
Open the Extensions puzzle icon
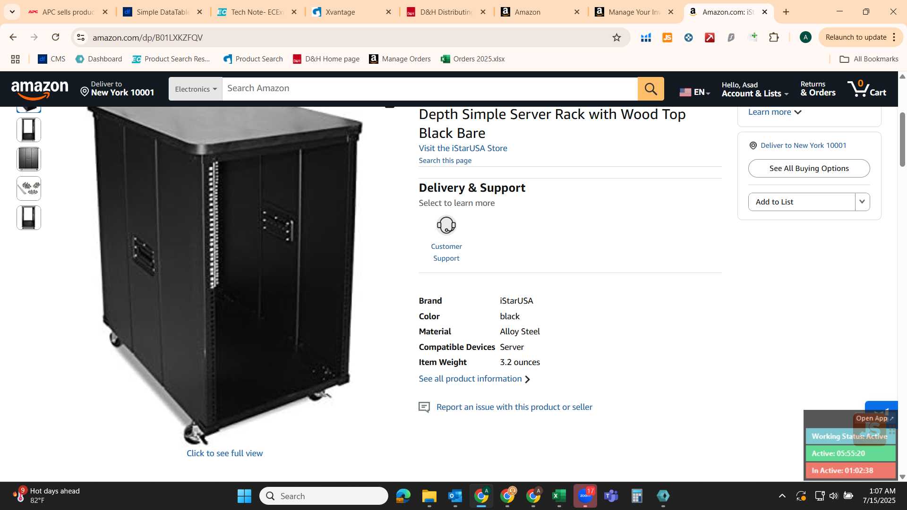click(774, 37)
